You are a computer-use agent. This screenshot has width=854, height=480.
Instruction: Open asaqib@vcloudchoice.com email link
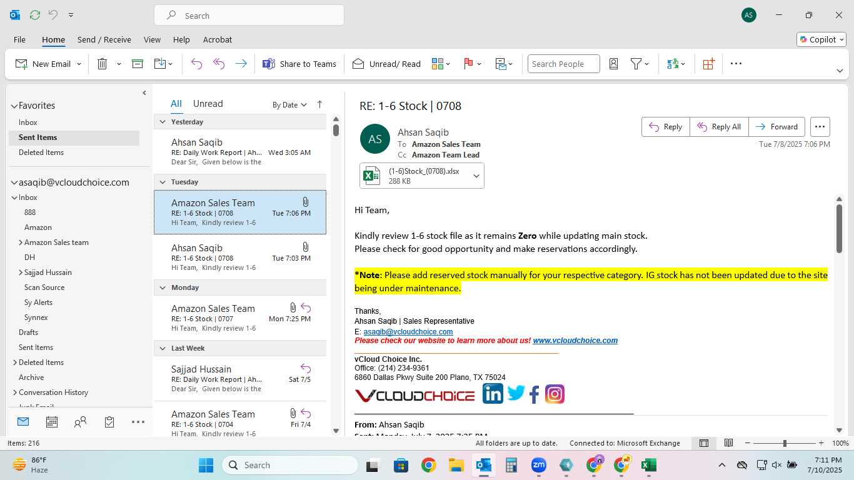408,332
